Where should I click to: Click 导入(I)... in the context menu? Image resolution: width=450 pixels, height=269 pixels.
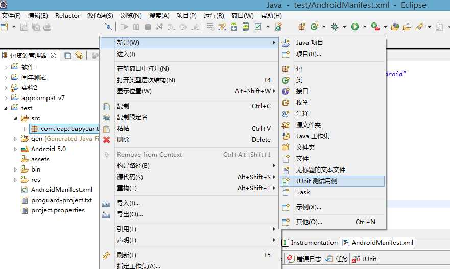tap(189, 203)
